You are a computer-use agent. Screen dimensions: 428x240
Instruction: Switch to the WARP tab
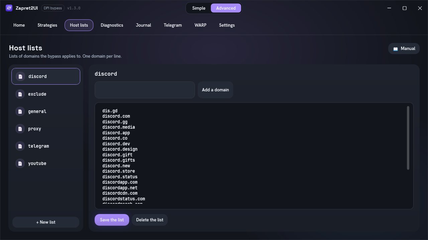(x=200, y=25)
